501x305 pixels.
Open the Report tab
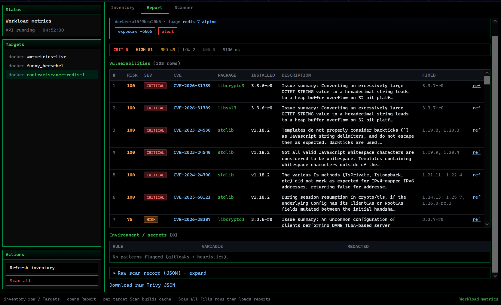tap(154, 8)
